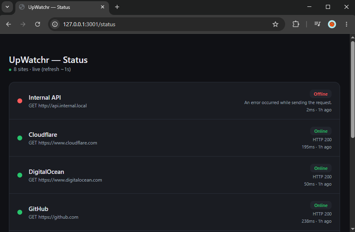This screenshot has height=232, width=355.
Task: Click the '238ms · 1h ago' timing
Action: click(317, 221)
